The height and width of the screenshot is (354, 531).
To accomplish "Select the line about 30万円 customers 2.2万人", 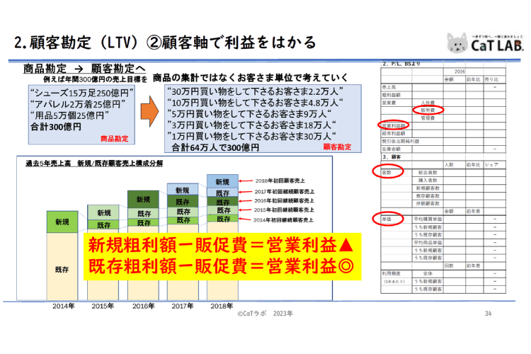I will (x=255, y=91).
